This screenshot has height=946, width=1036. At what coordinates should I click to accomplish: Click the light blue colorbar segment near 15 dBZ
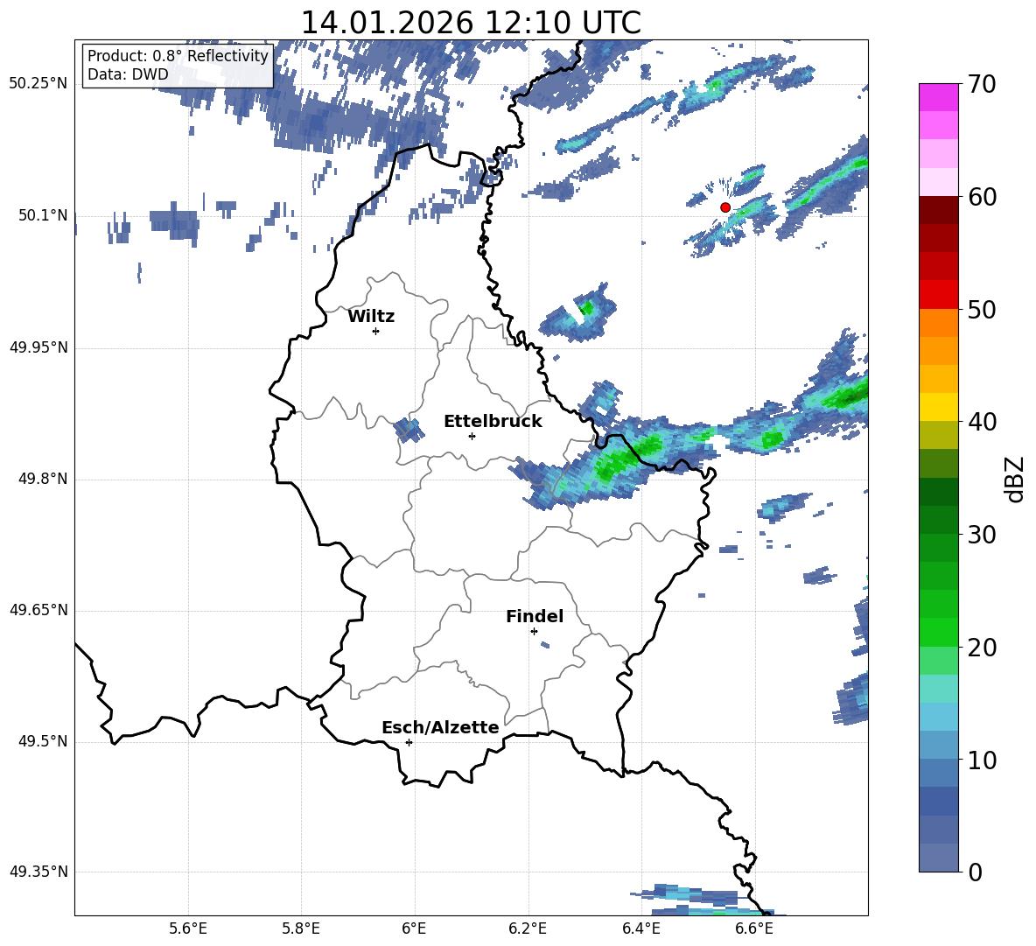click(938, 717)
